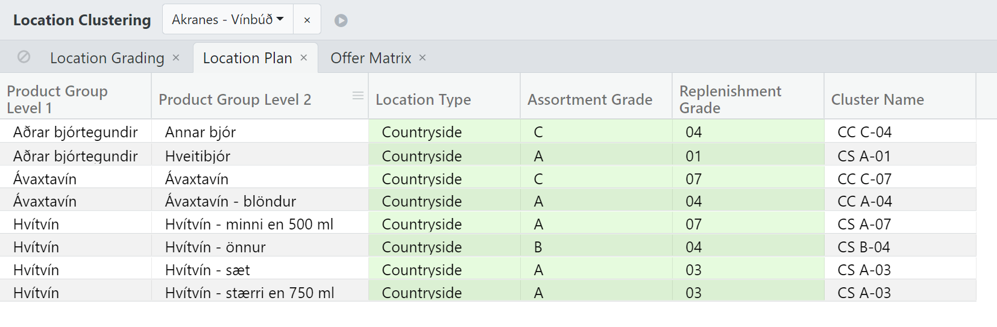Viewport: 997px width, 327px height.
Task: Sort by Assortment Grade column header
Action: [x=590, y=99]
